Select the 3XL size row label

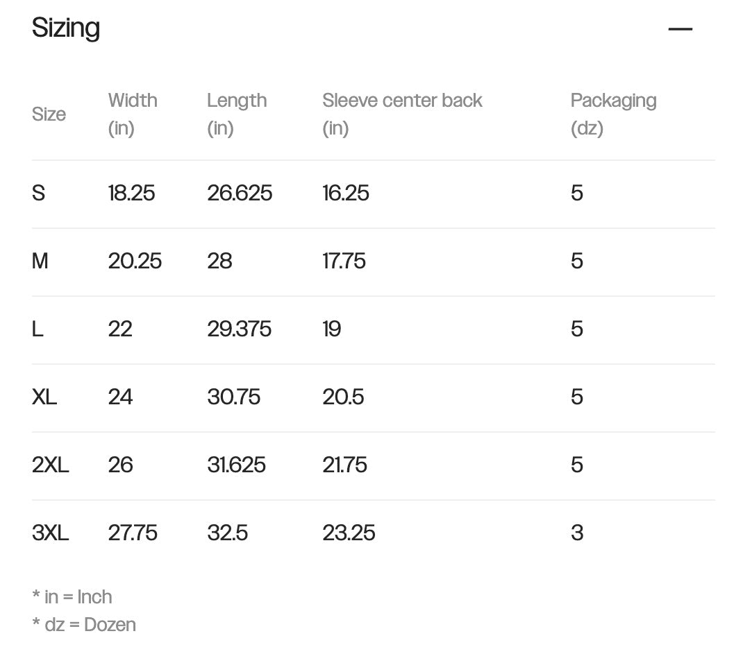(x=51, y=533)
